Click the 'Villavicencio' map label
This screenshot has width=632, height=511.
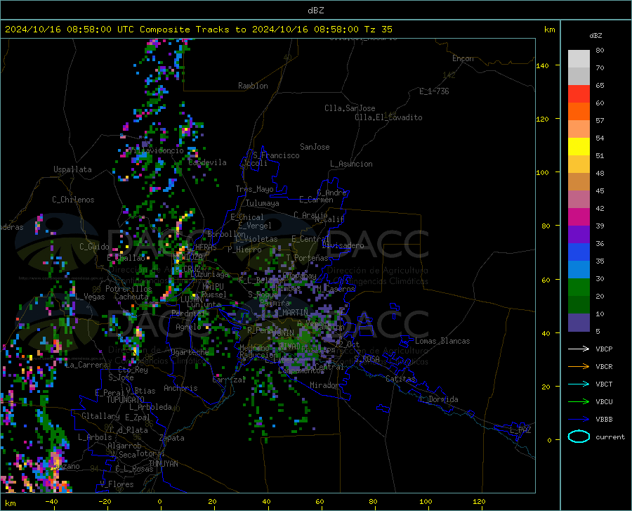click(156, 150)
